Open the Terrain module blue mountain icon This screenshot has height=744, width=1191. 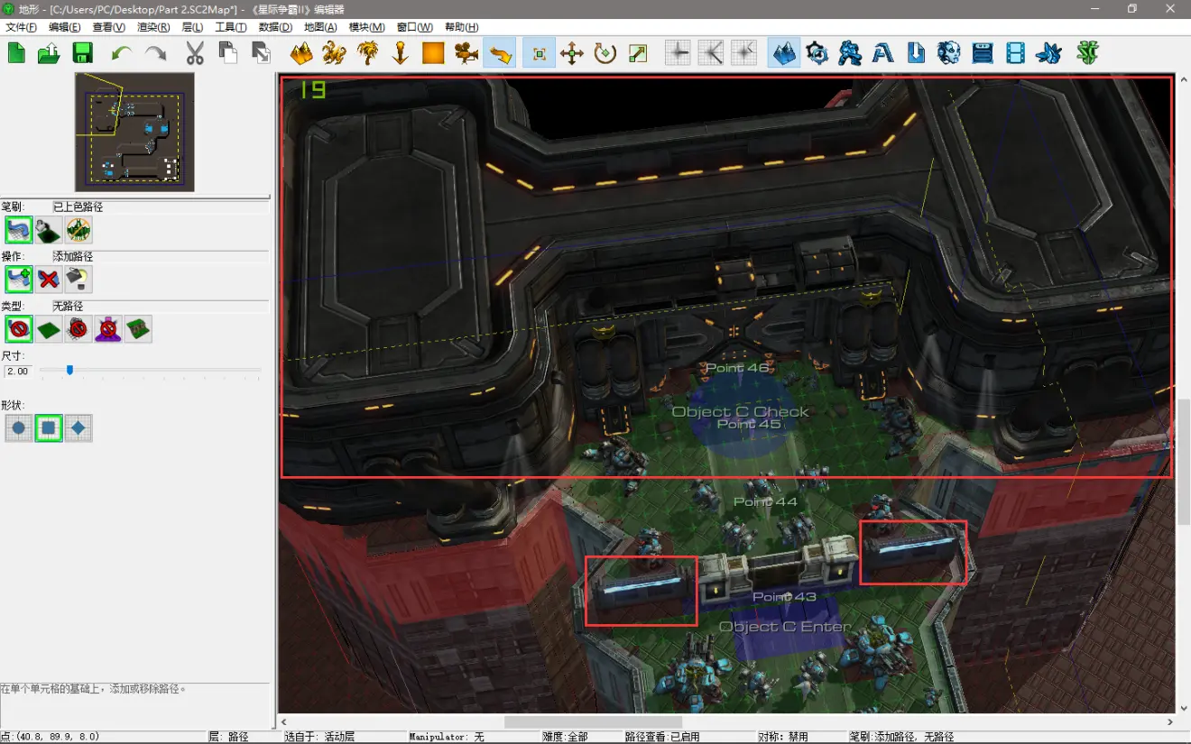pyautogui.click(x=784, y=53)
